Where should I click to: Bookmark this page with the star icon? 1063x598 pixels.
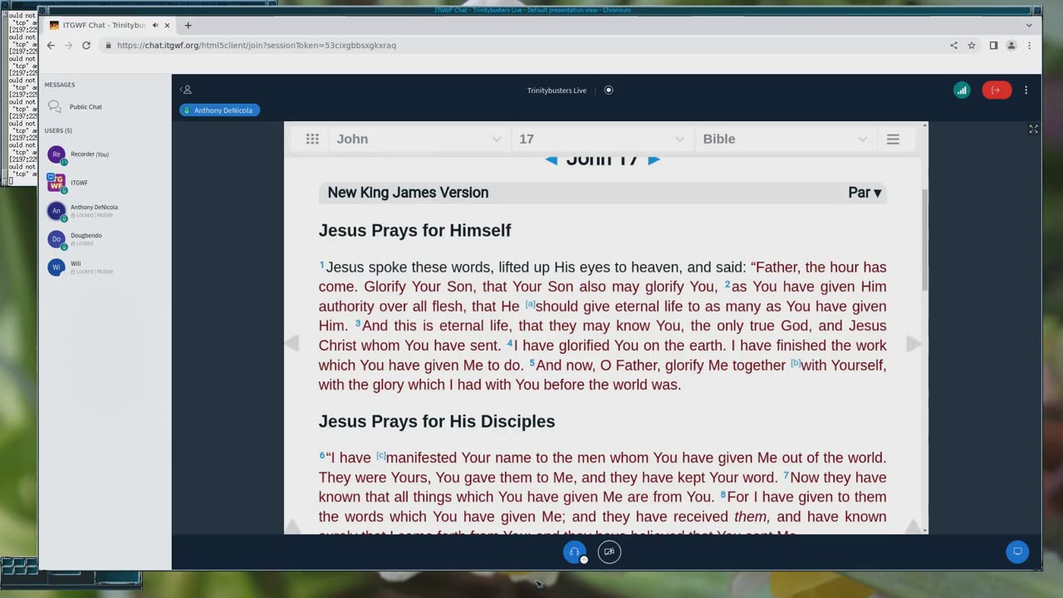(x=972, y=46)
